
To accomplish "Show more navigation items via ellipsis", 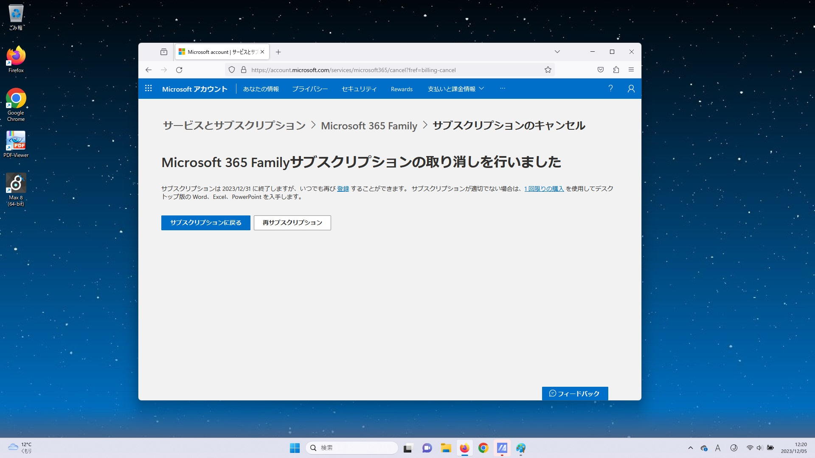I will (x=503, y=89).
